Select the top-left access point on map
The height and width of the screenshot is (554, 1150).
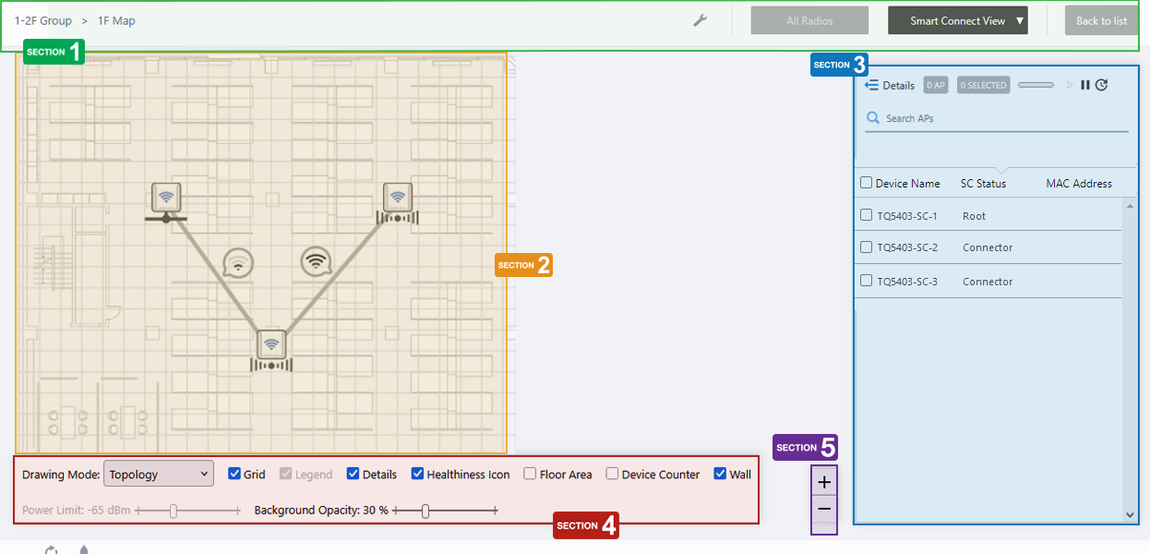(x=166, y=197)
